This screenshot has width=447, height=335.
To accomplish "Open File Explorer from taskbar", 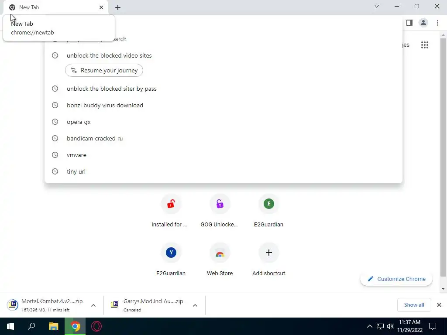I will coord(53,326).
